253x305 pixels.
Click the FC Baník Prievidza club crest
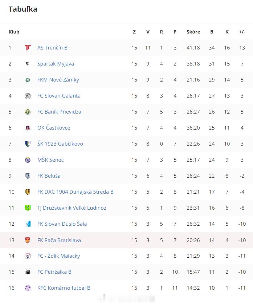click(28, 112)
